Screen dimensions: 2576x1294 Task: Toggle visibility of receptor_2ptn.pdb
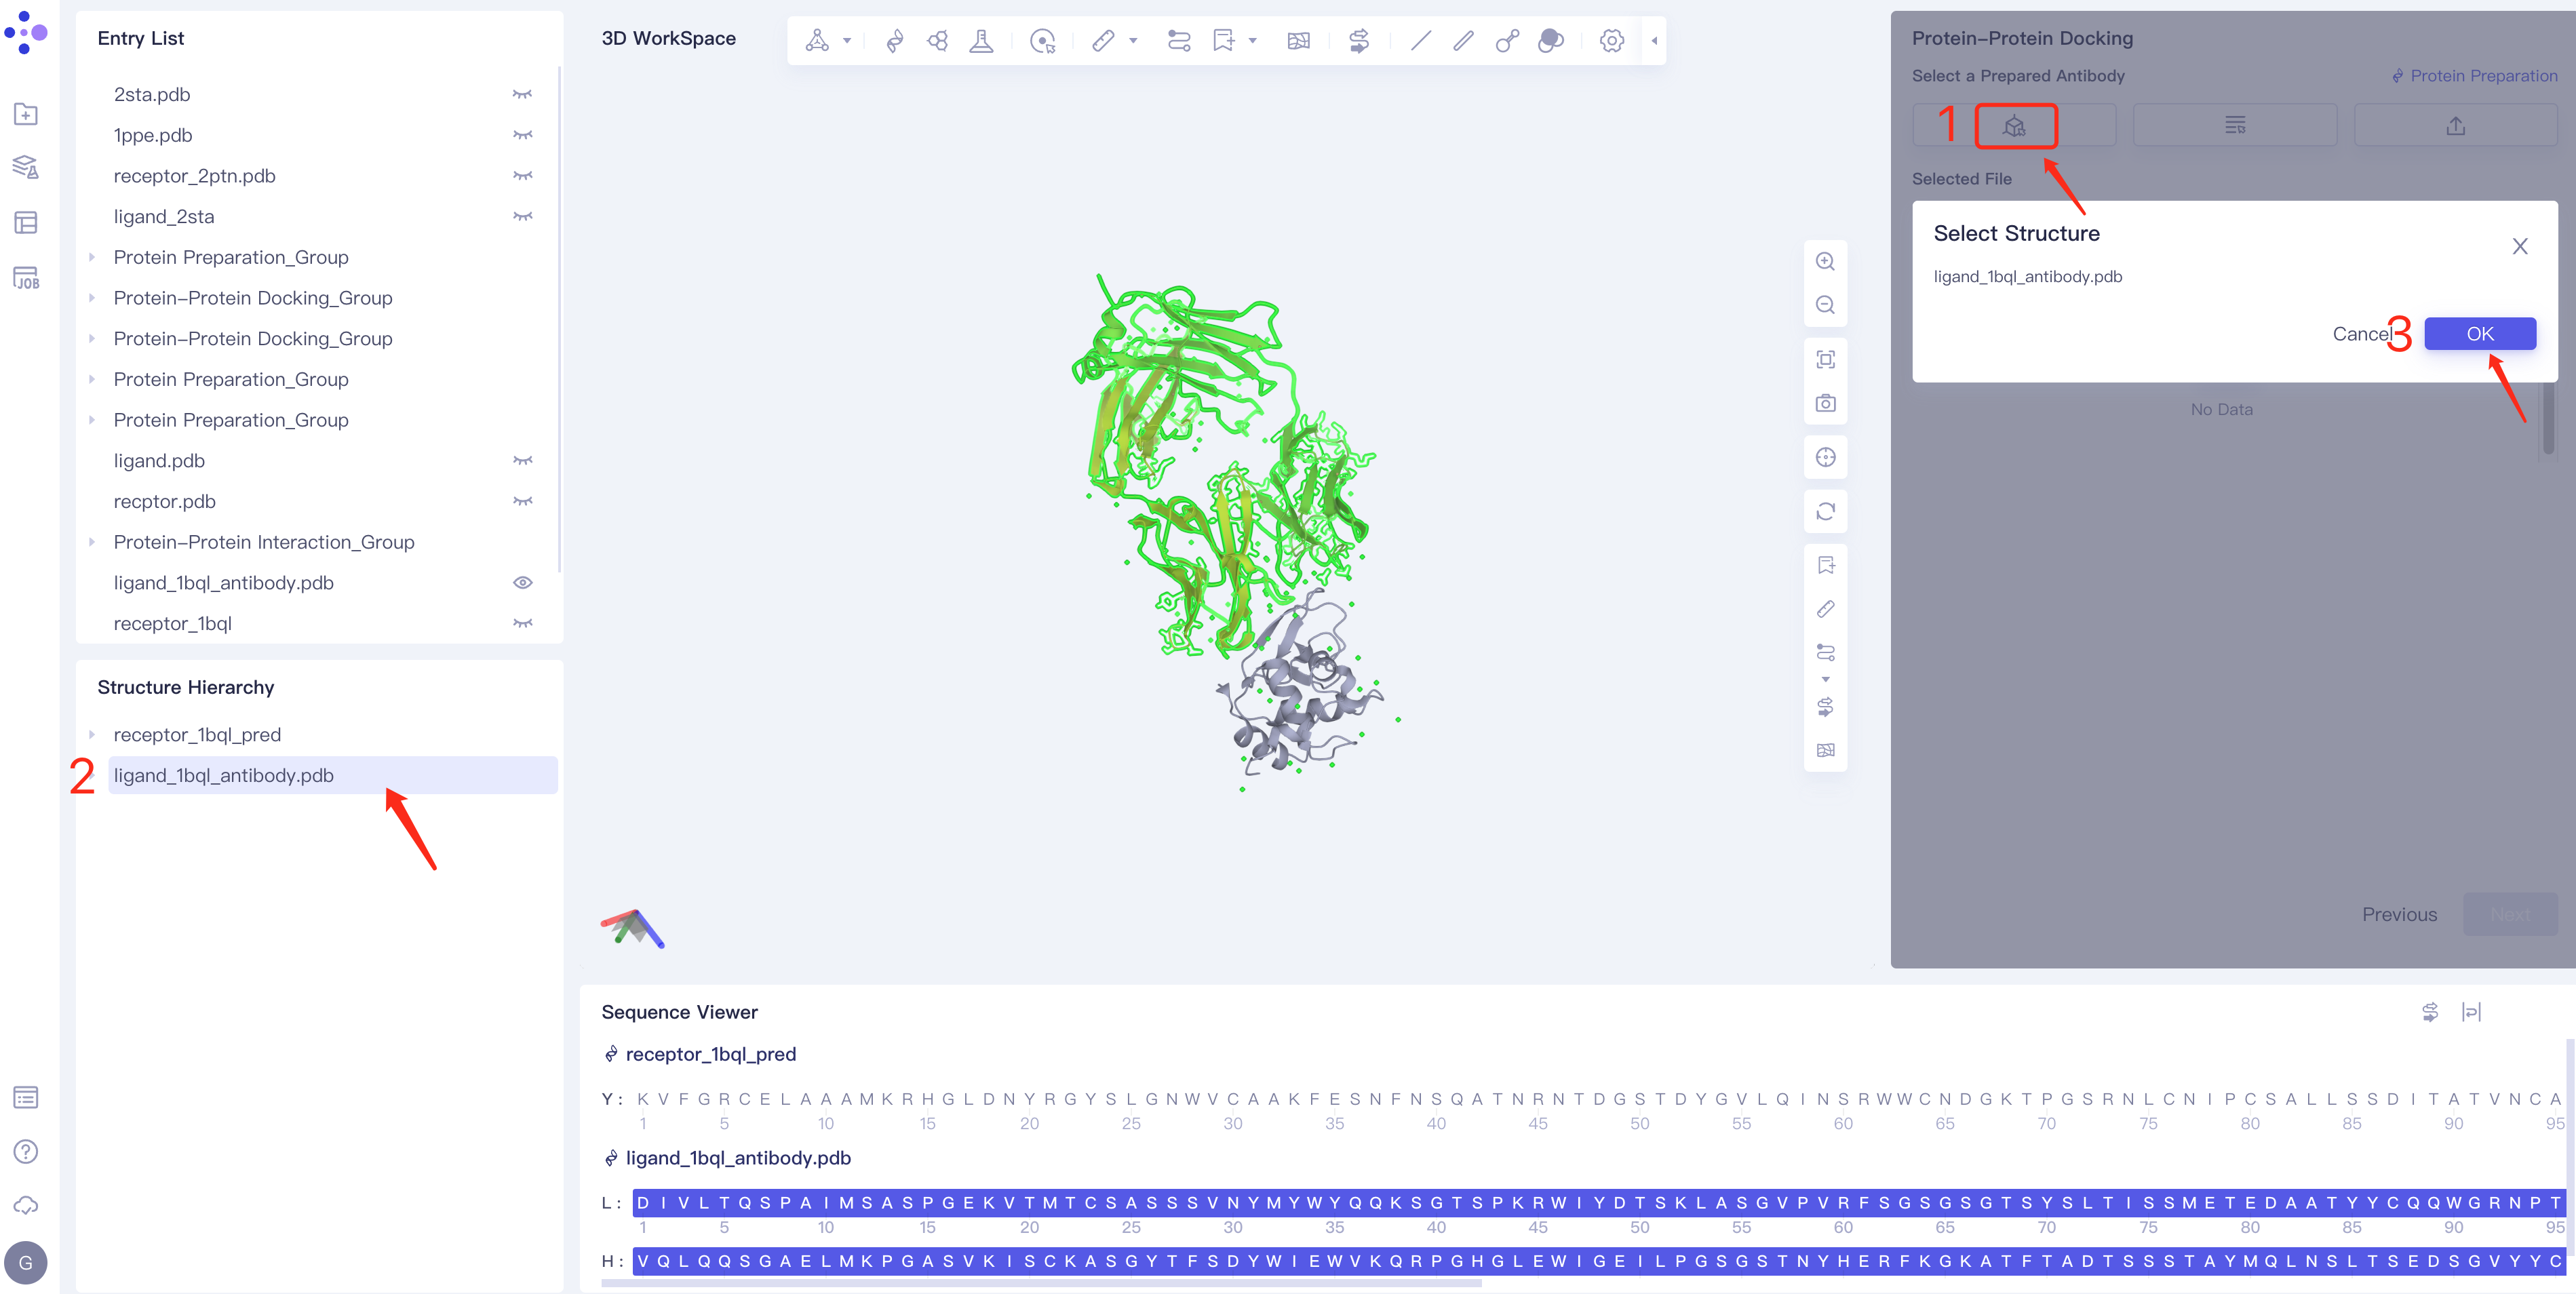pos(522,176)
